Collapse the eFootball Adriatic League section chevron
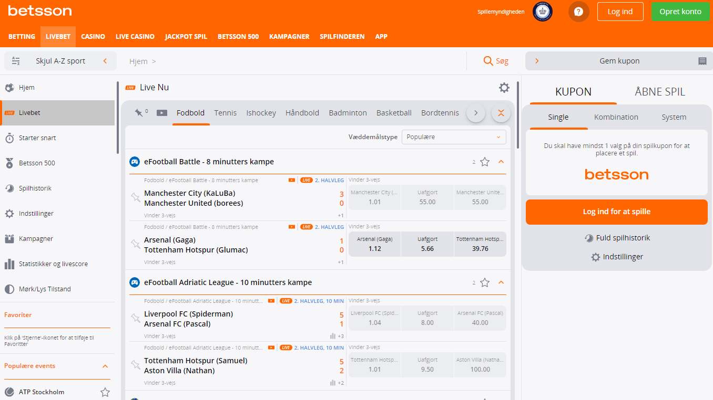The image size is (713, 400). pyautogui.click(x=501, y=282)
